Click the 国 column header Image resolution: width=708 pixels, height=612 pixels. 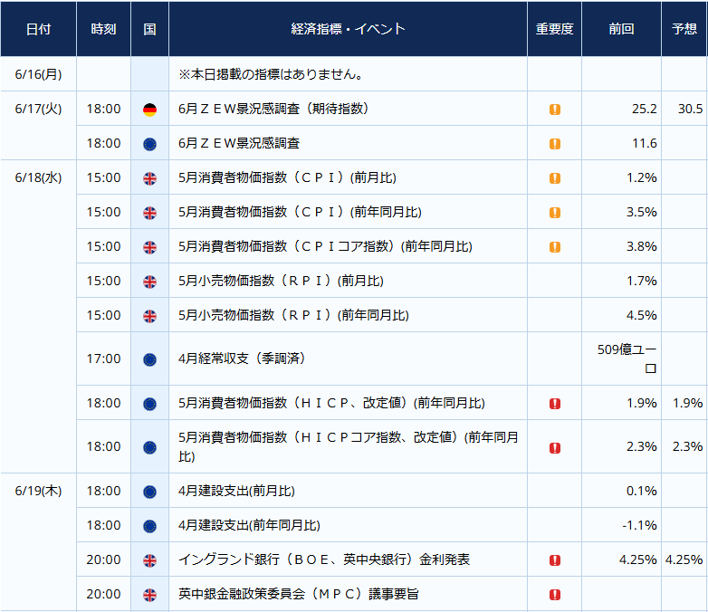tap(149, 29)
